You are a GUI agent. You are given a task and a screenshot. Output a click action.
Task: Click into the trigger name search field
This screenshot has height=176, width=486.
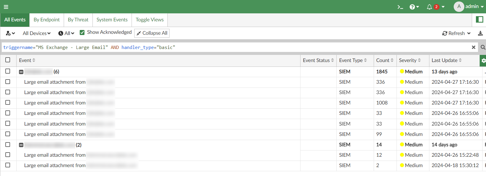point(237,47)
